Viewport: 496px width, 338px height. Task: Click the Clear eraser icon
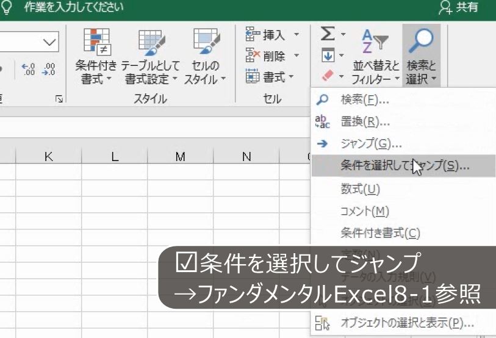pos(328,76)
